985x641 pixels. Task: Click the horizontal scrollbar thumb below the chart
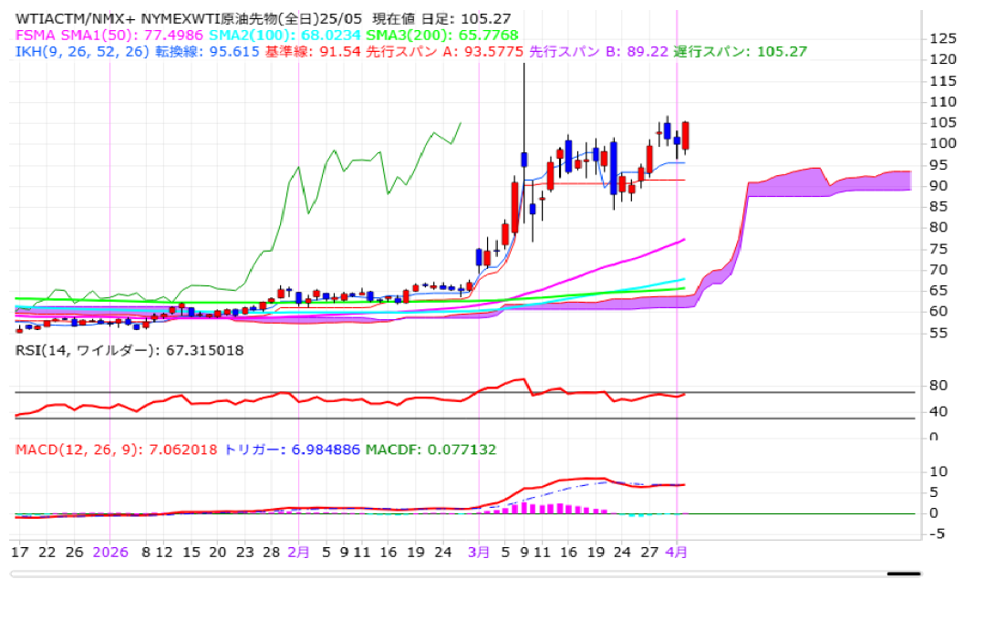tap(904, 574)
